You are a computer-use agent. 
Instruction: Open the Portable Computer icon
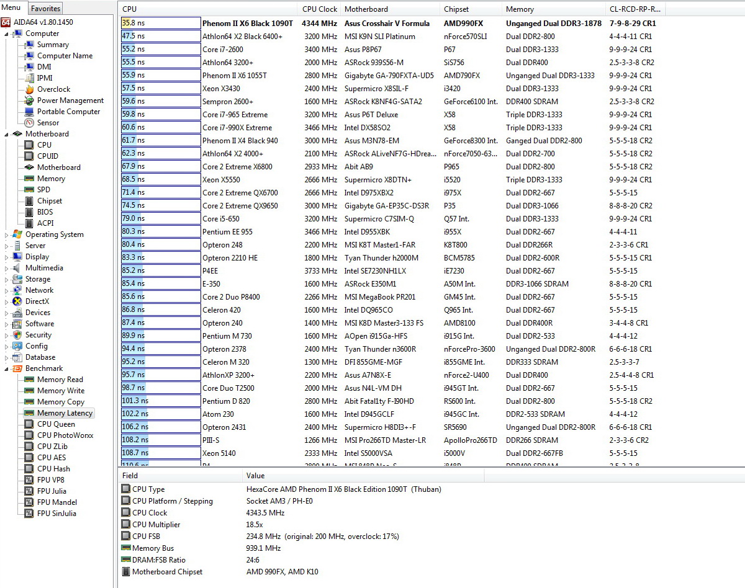coord(29,112)
